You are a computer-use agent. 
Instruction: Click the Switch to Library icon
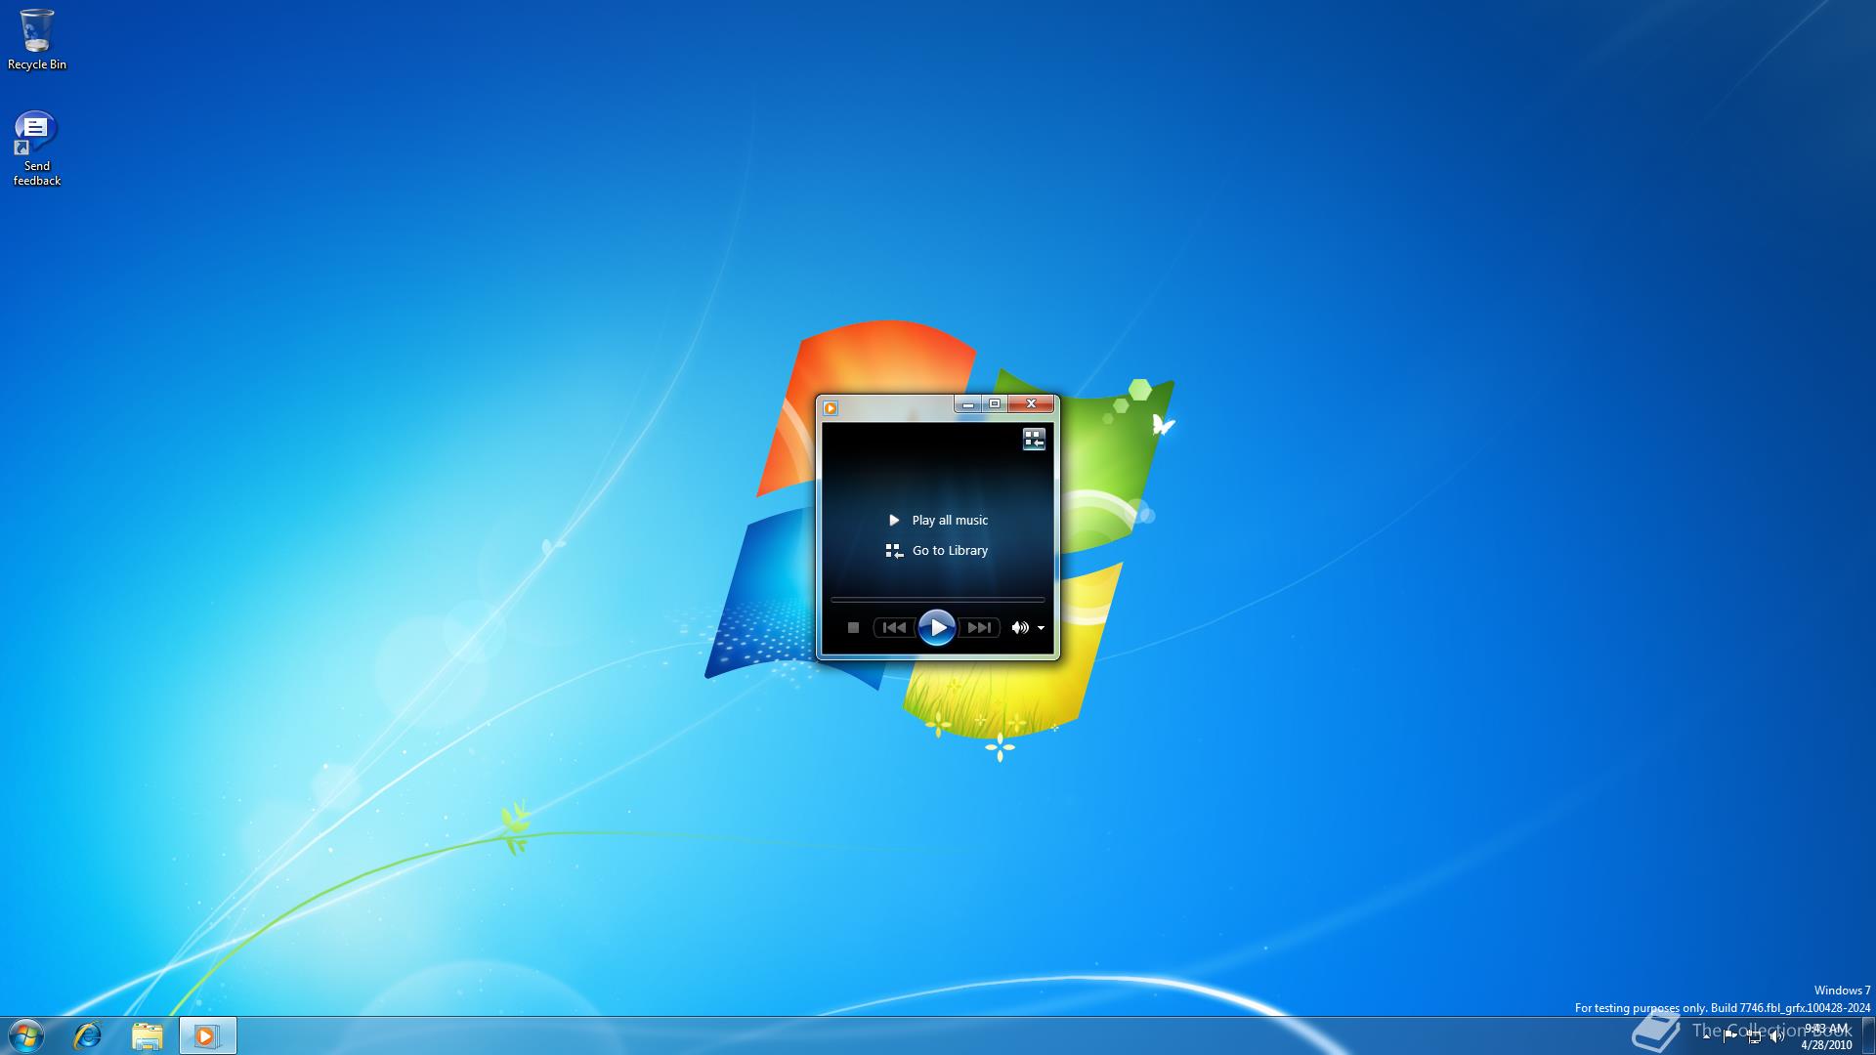[1034, 440]
